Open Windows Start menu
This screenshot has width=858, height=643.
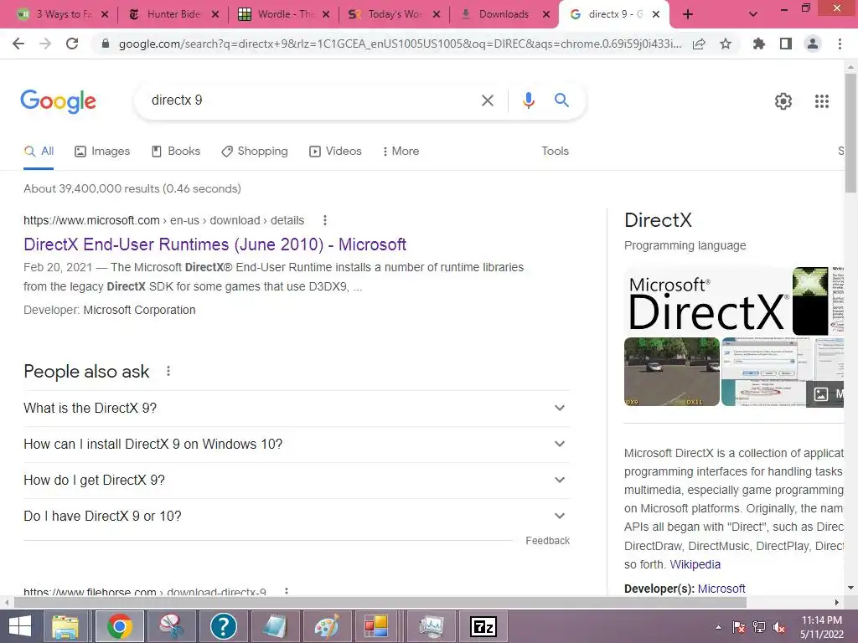pyautogui.click(x=20, y=626)
